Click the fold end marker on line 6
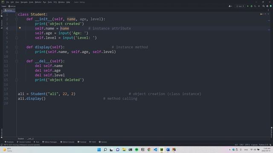The height and width of the screenshot is (153, 273). click(x=16, y=38)
